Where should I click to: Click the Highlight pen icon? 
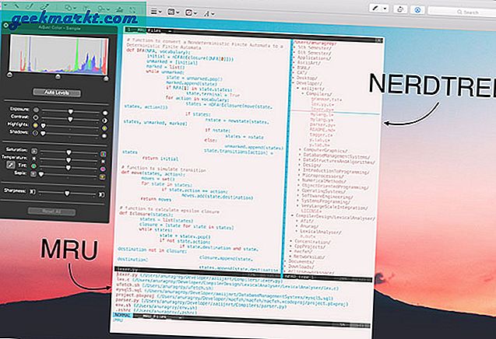(375, 9)
